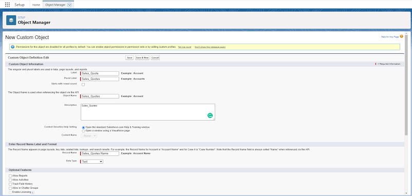Click the Object Name input field
This screenshot has height=196, width=412.
point(100,96)
